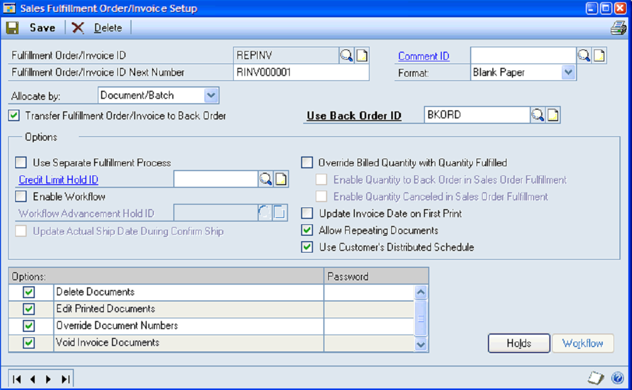
Task: Click the note icon beside Comment ID field
Action: [599, 55]
